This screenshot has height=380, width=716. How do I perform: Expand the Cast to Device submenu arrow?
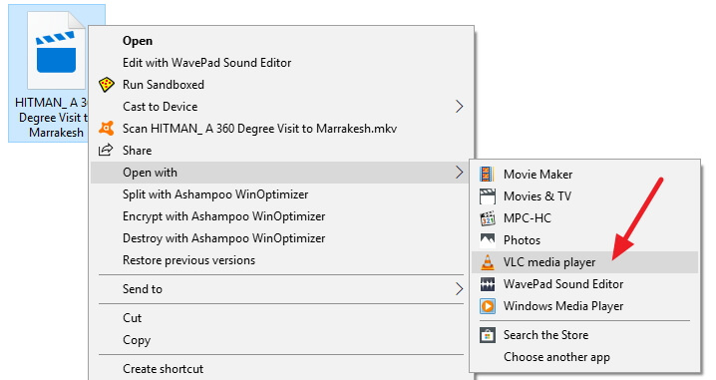460,107
